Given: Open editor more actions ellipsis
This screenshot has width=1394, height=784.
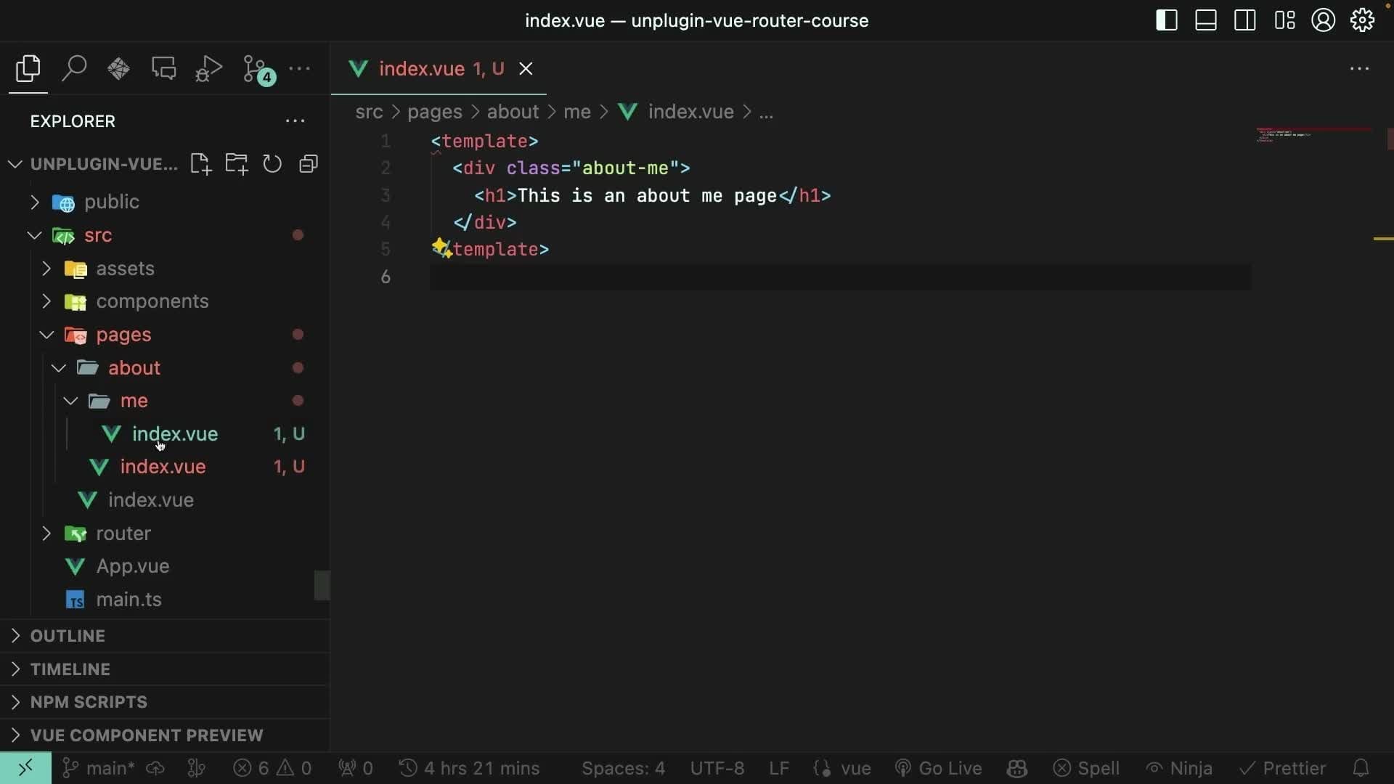Looking at the screenshot, I should [x=1359, y=69].
